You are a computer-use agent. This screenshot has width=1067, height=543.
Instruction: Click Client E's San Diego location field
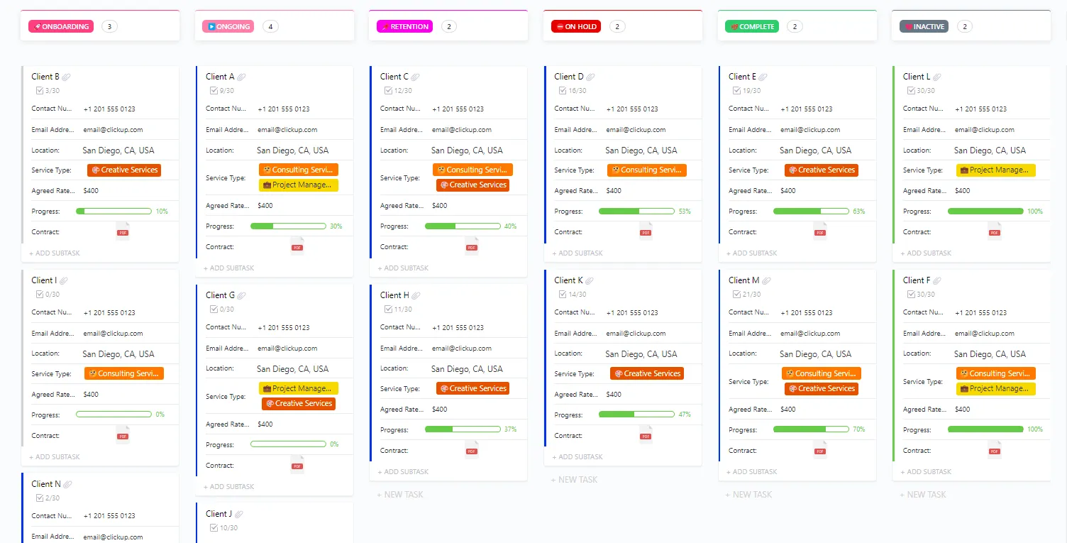tap(815, 150)
